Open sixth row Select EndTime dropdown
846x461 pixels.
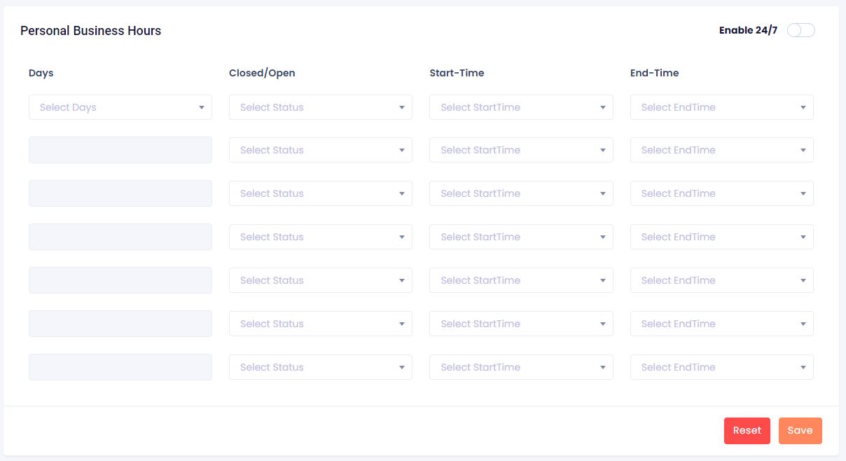click(x=721, y=324)
